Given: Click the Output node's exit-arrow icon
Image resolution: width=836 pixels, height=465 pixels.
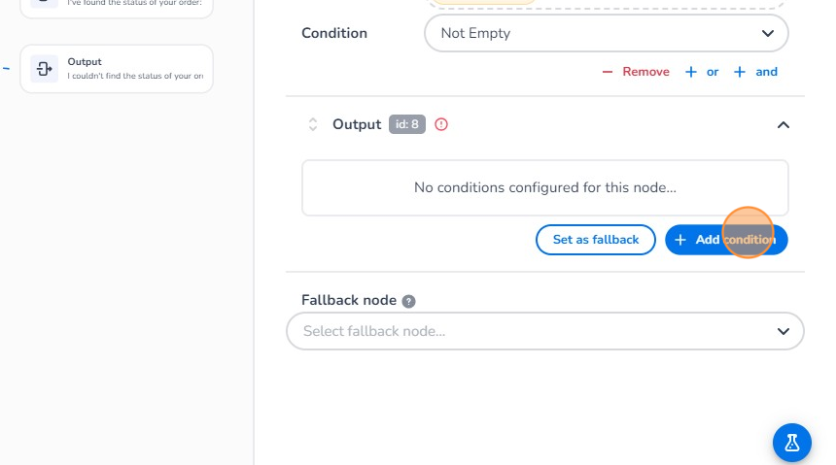Looking at the screenshot, I should (x=44, y=69).
